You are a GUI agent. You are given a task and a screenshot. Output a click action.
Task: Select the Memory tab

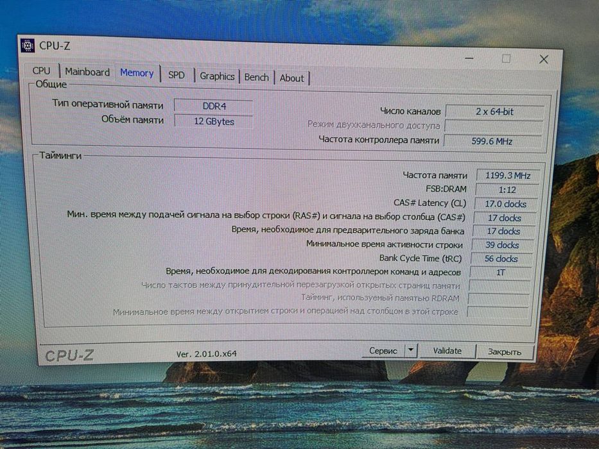[137, 73]
